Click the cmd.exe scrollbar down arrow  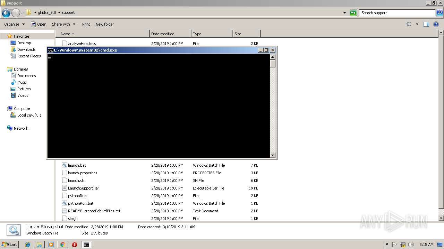[272, 155]
